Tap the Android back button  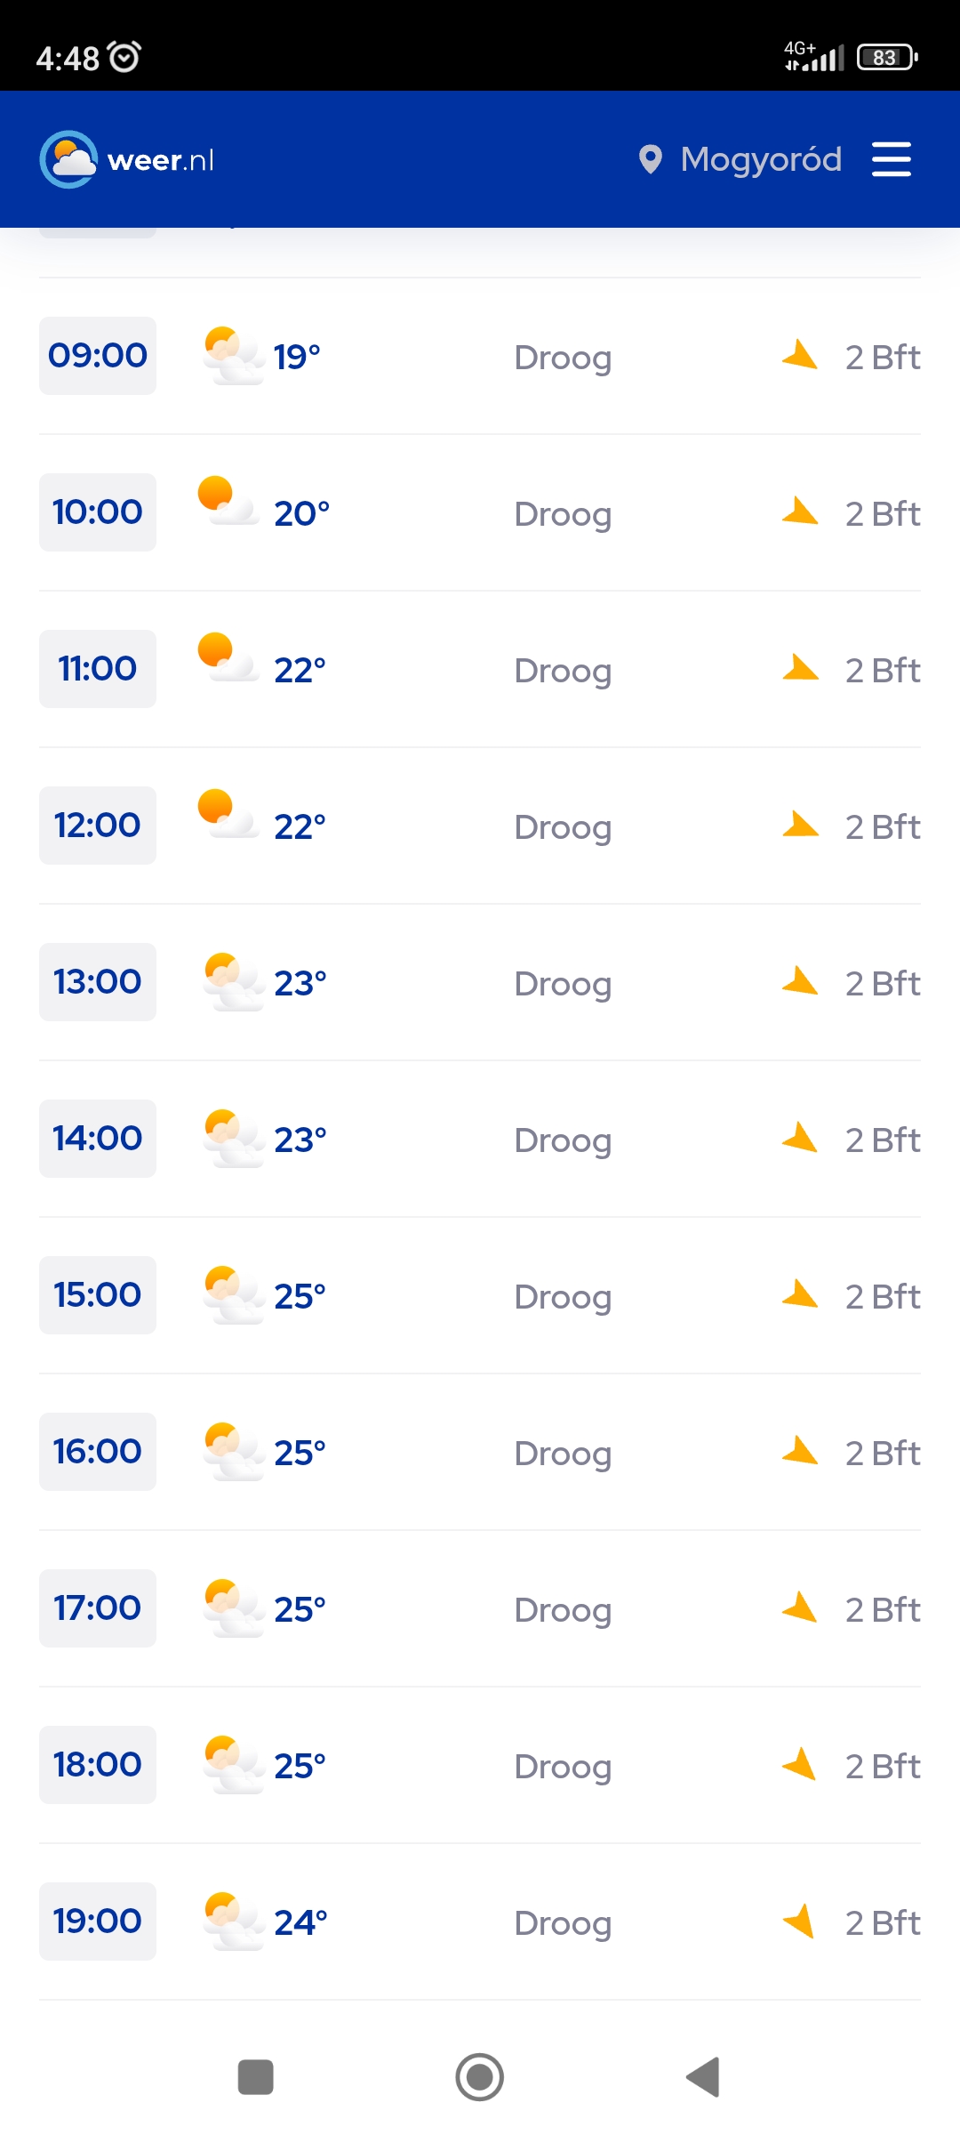point(703,2077)
